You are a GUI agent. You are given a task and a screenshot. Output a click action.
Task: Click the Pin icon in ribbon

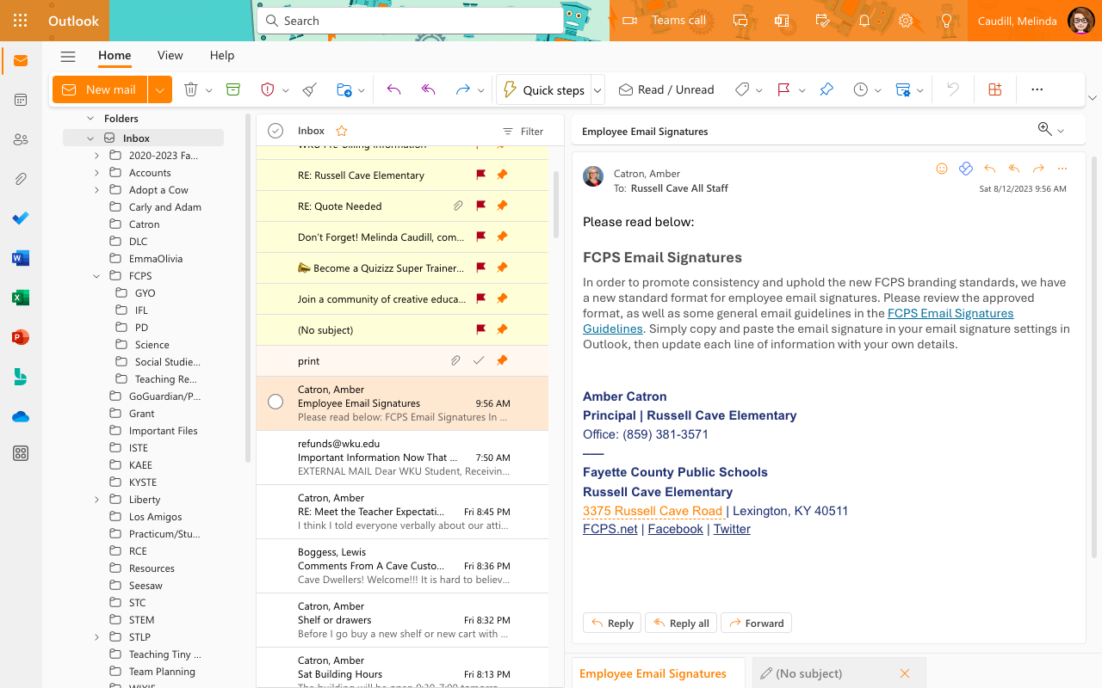pos(826,89)
